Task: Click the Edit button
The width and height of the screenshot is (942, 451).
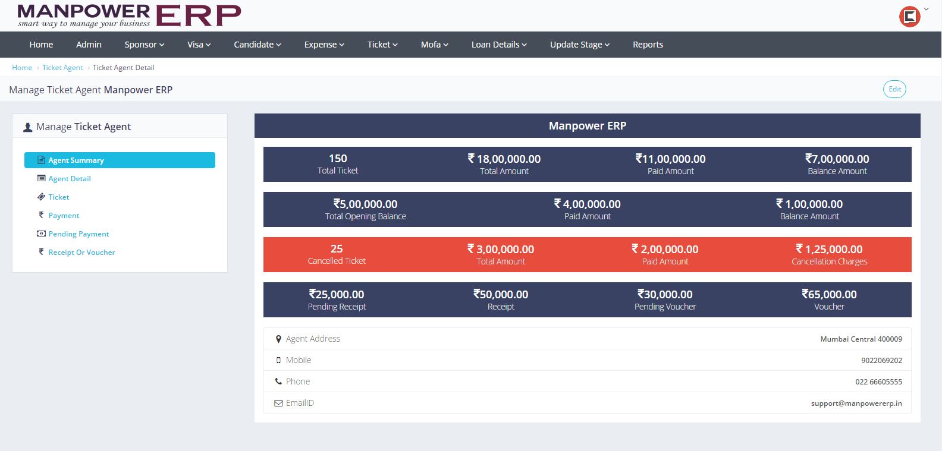Action: [x=894, y=89]
